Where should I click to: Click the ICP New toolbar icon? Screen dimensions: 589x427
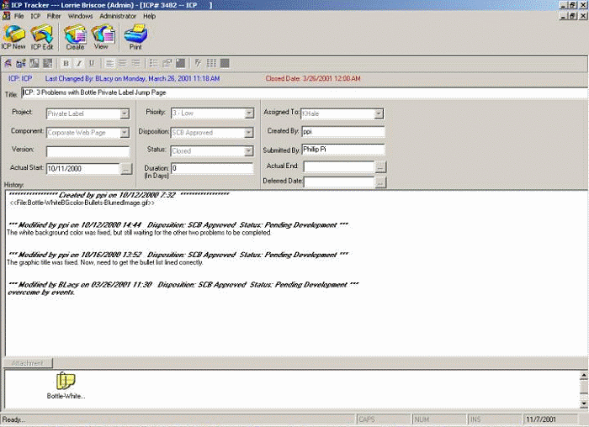pyautogui.click(x=13, y=35)
